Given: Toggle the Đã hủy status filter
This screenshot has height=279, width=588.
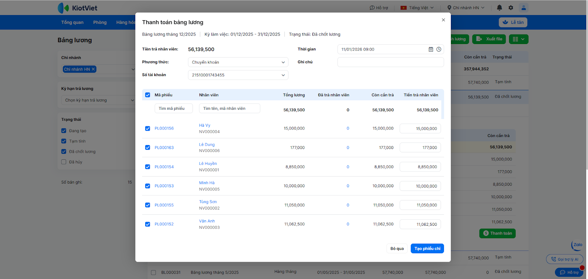Looking at the screenshot, I should [x=64, y=162].
